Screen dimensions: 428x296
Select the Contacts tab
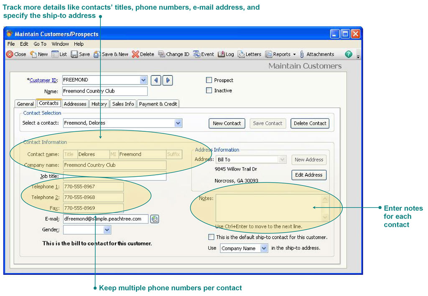(48, 103)
